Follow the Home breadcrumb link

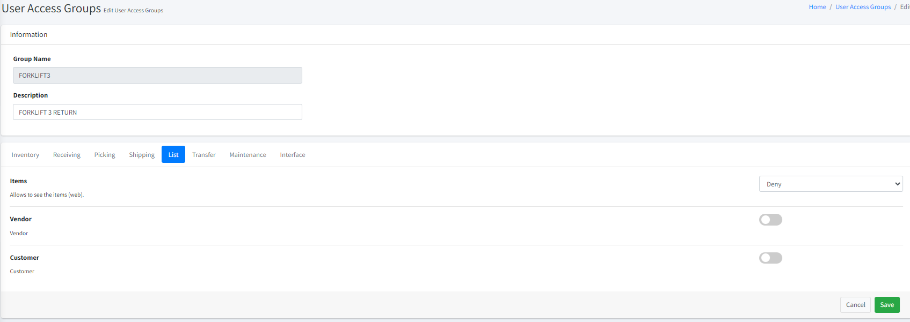point(817,7)
